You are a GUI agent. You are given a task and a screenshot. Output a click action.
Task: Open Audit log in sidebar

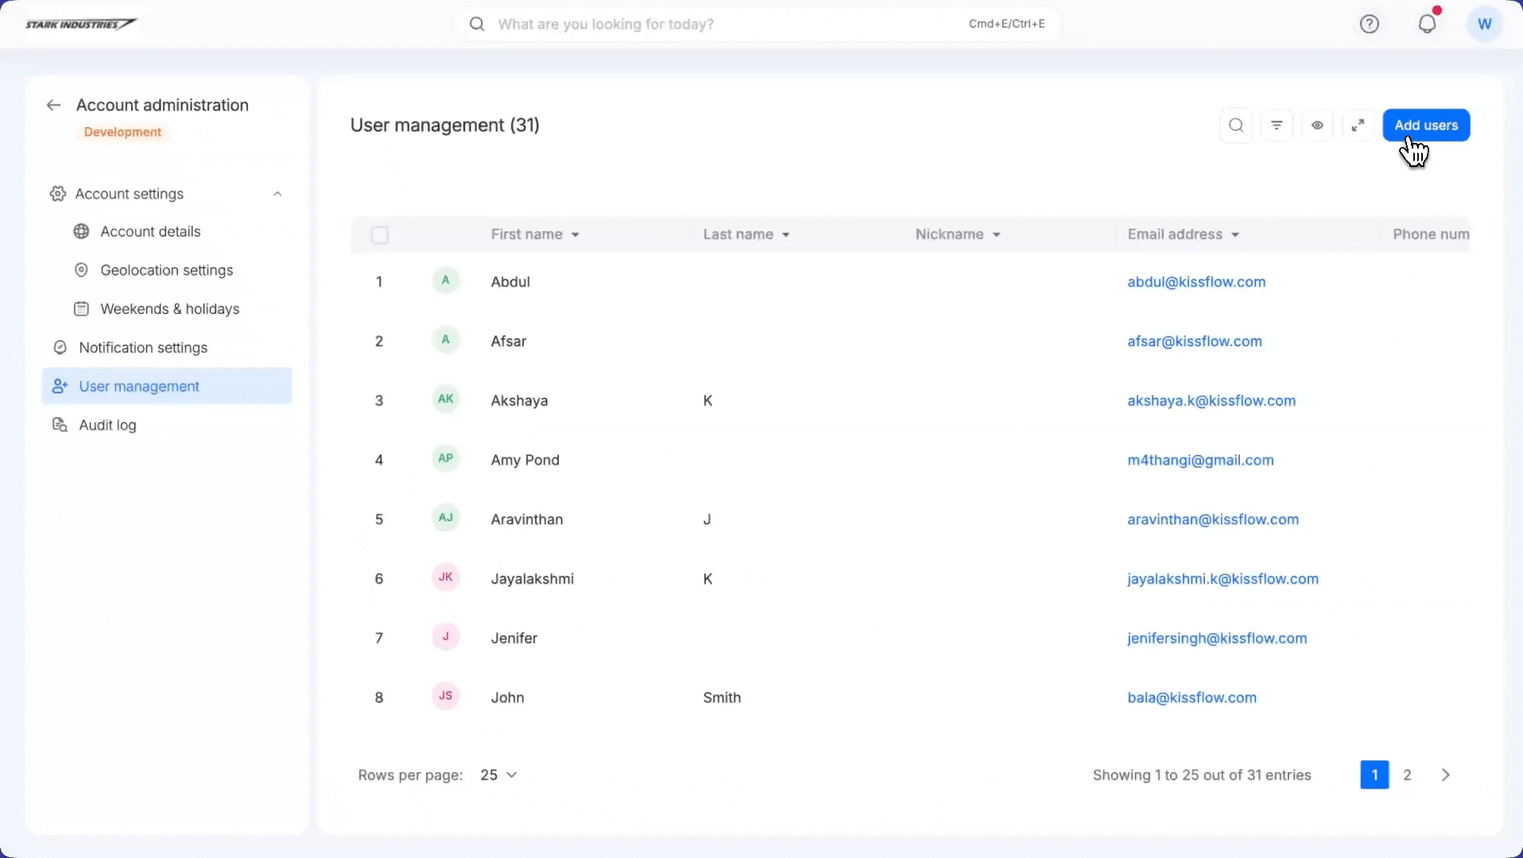click(x=107, y=426)
